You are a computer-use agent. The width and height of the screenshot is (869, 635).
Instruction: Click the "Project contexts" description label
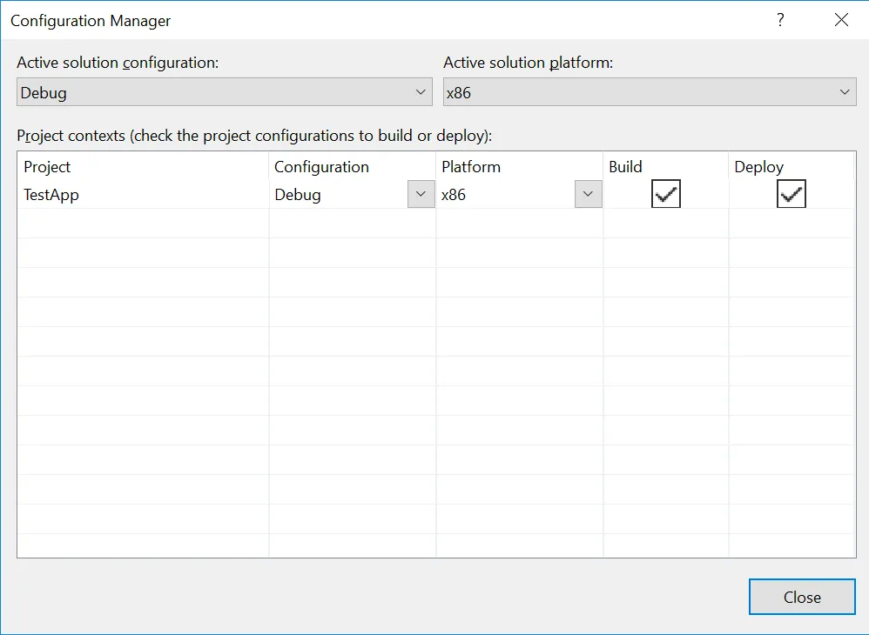(x=254, y=136)
